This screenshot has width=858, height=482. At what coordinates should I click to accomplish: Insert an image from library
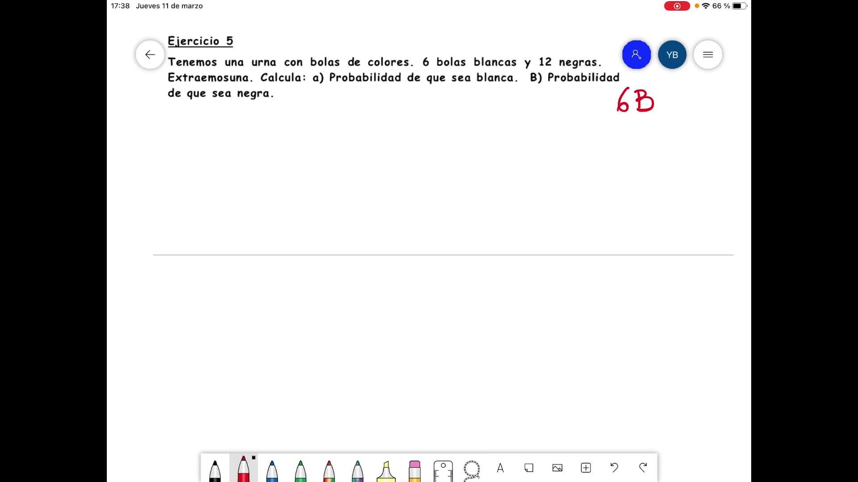[x=557, y=468]
